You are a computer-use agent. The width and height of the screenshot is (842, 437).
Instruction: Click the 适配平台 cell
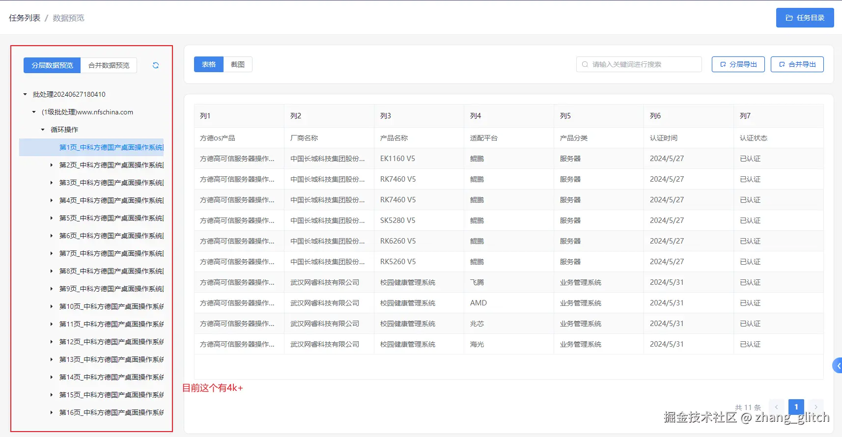pos(509,138)
